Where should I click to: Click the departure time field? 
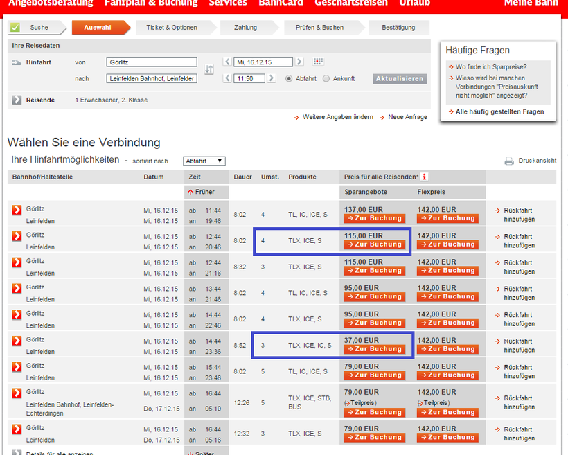[249, 79]
